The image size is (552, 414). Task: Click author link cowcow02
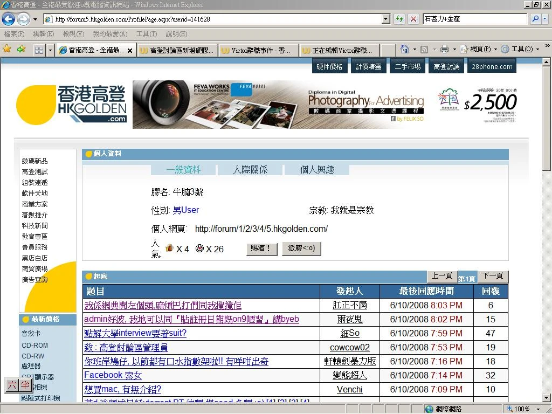pos(349,348)
